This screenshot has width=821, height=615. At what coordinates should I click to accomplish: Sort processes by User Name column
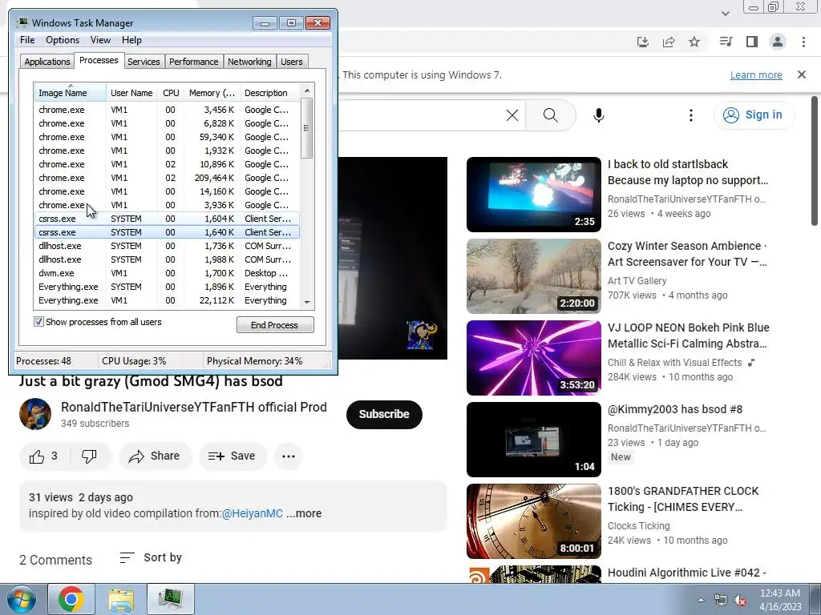(132, 93)
